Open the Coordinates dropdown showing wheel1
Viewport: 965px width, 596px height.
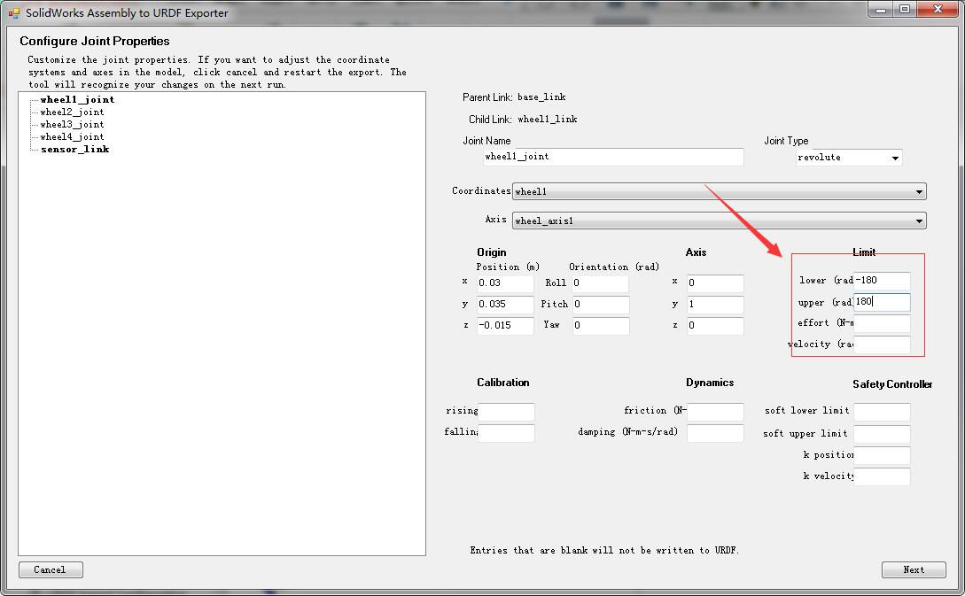[x=719, y=191]
